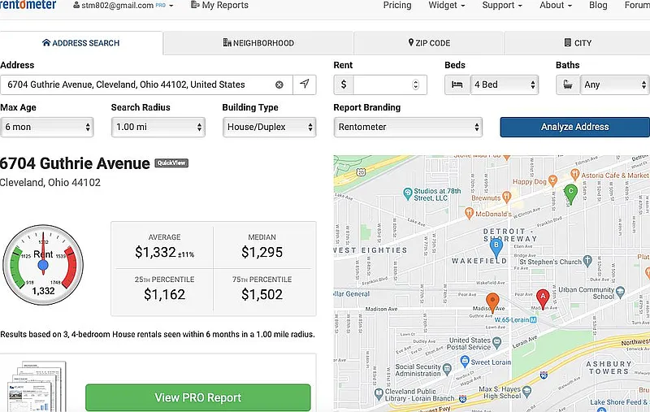Clear the address field with the X icon
This screenshot has width=650, height=412.
click(279, 85)
